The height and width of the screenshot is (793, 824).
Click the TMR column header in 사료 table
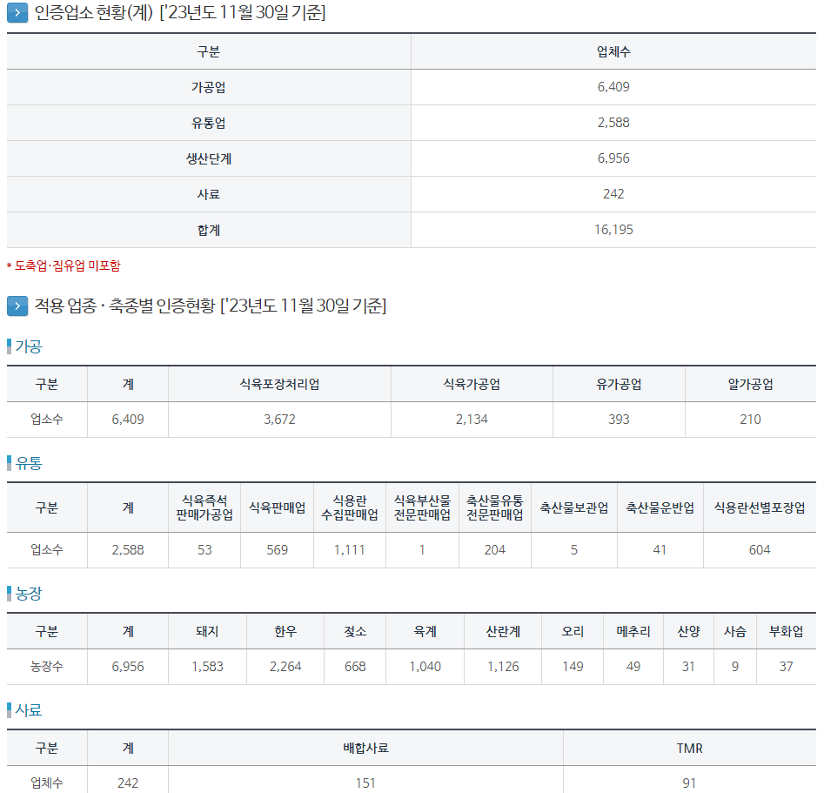(x=689, y=748)
